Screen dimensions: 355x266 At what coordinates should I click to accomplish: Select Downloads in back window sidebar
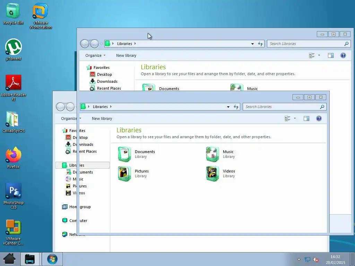click(x=104, y=81)
